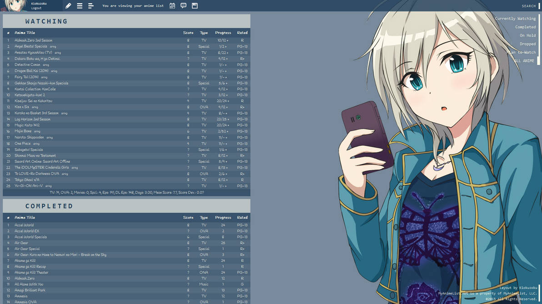Click the Watching stats summary row

click(x=126, y=192)
